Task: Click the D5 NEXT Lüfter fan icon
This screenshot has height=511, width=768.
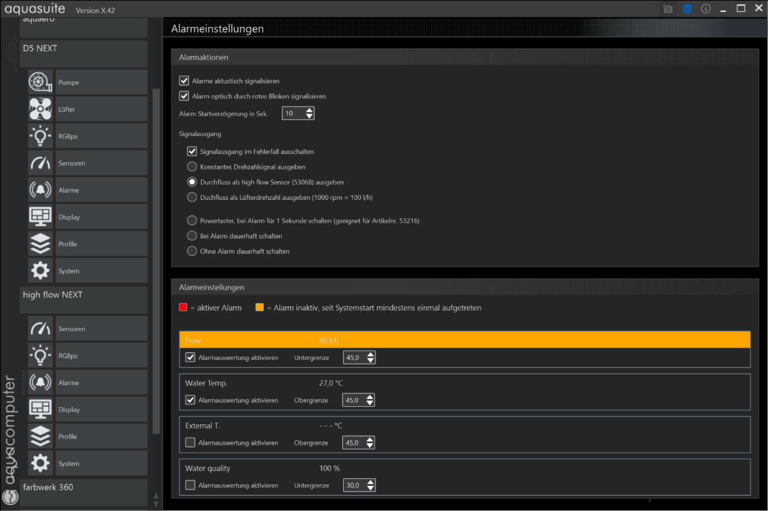Action: click(x=40, y=109)
